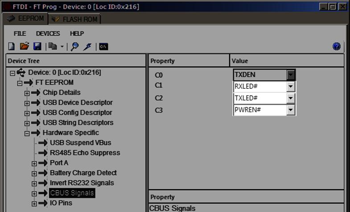Program devices with the lightning bolt icon
This screenshot has height=212, width=350.
click(x=87, y=46)
